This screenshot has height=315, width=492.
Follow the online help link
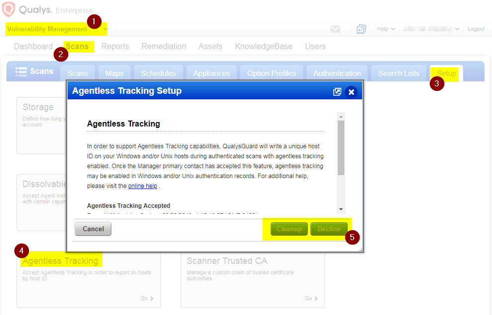coord(142,186)
